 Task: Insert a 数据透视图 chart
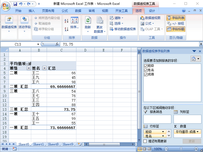[150, 18]
